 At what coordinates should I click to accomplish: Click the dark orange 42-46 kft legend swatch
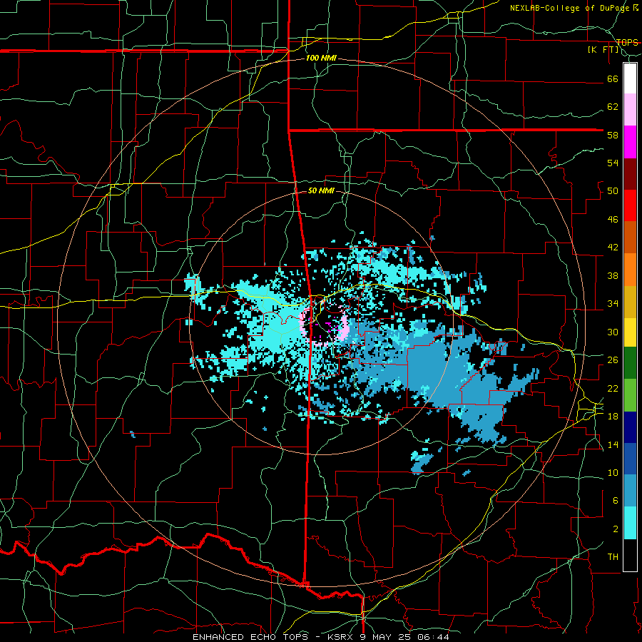[630, 237]
